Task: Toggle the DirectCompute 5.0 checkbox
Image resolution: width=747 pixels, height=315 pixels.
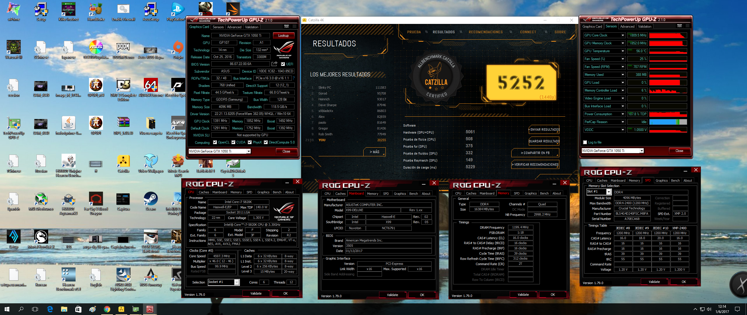Action: pos(266,142)
